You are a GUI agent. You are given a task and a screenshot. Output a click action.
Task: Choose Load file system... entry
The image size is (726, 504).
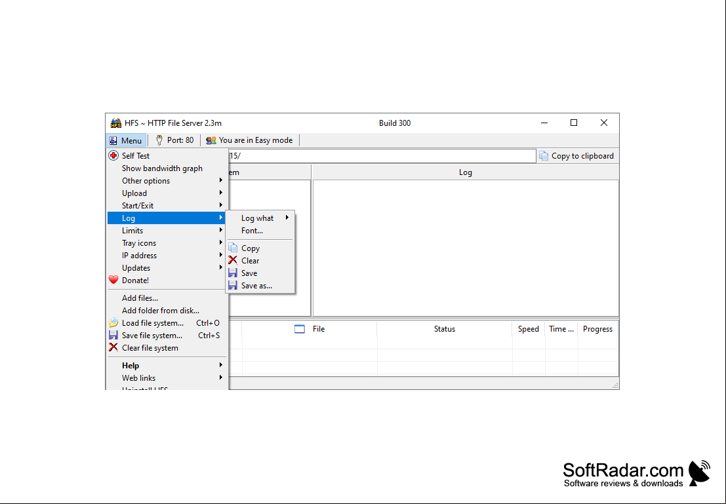(x=167, y=323)
